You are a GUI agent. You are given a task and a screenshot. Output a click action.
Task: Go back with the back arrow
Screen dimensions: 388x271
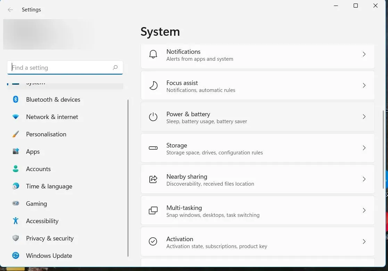(10, 10)
